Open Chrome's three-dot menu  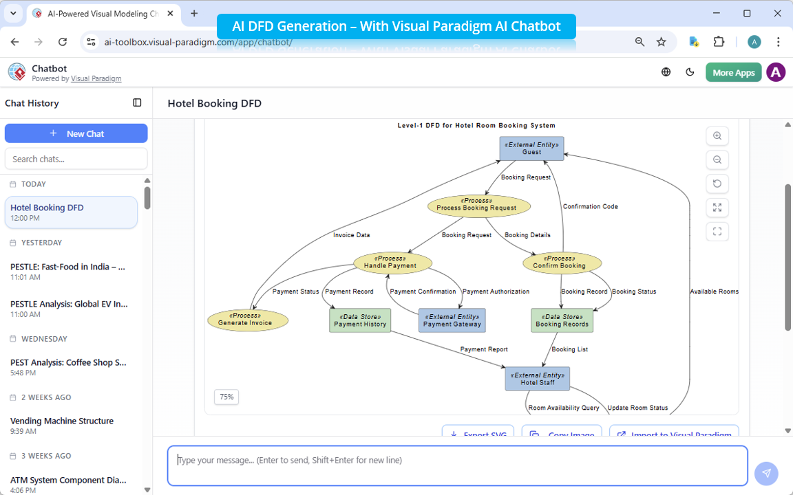tap(779, 41)
